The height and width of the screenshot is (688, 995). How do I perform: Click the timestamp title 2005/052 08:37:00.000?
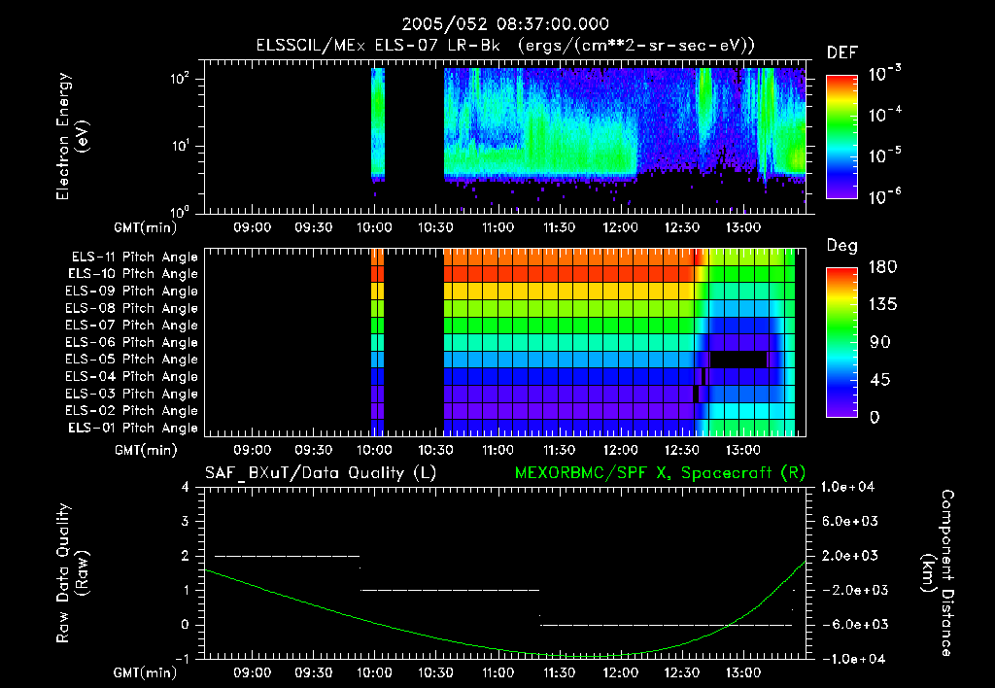(505, 24)
